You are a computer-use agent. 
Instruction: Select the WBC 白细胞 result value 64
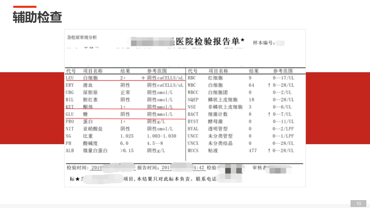(x=252, y=85)
